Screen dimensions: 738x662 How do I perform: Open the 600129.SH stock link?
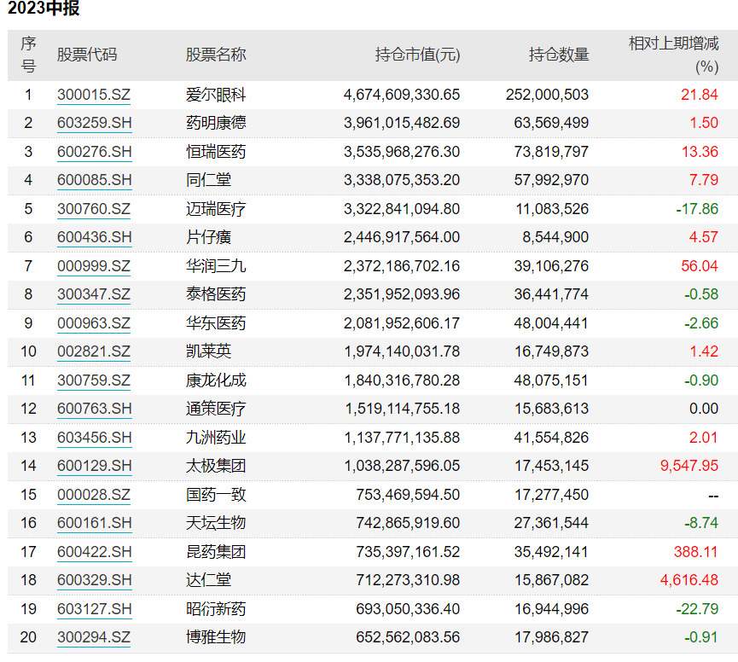click(94, 466)
